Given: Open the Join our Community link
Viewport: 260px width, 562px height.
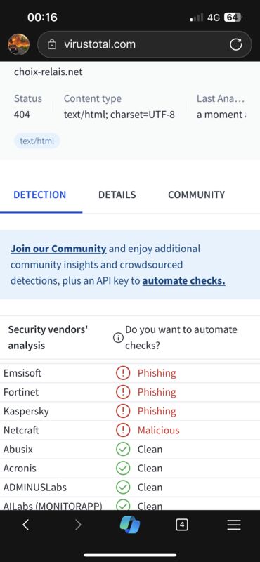Looking at the screenshot, I should coord(58,249).
